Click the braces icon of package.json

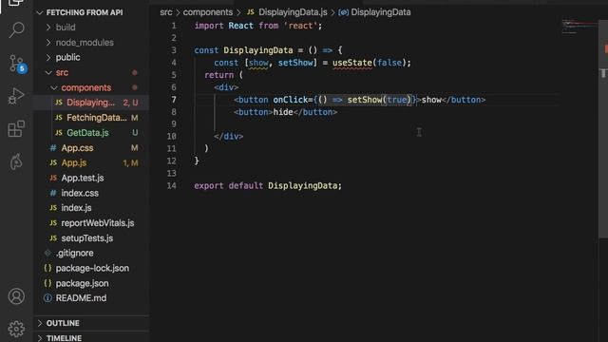click(47, 283)
